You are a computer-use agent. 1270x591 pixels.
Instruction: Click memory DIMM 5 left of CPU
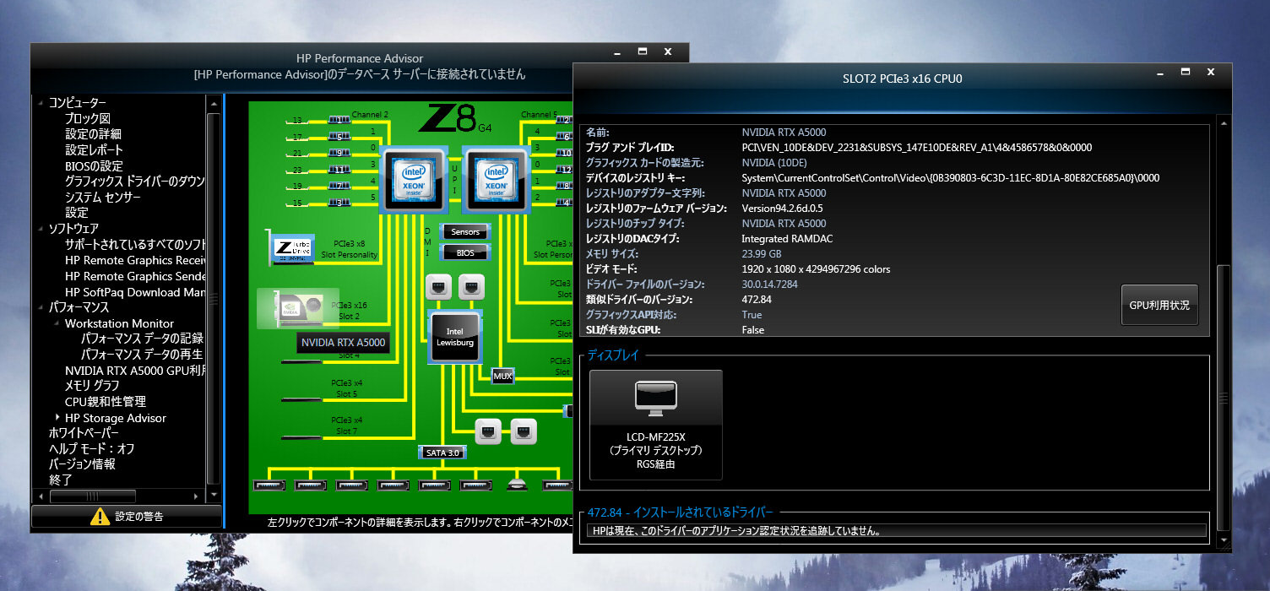coord(338,138)
